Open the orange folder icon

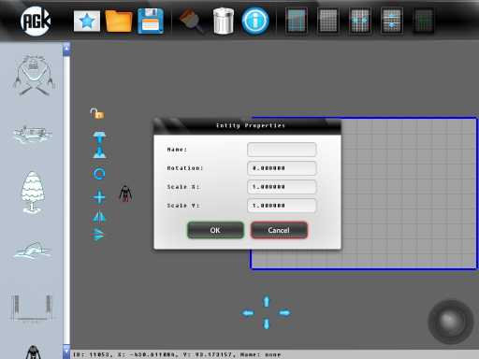coord(119,21)
